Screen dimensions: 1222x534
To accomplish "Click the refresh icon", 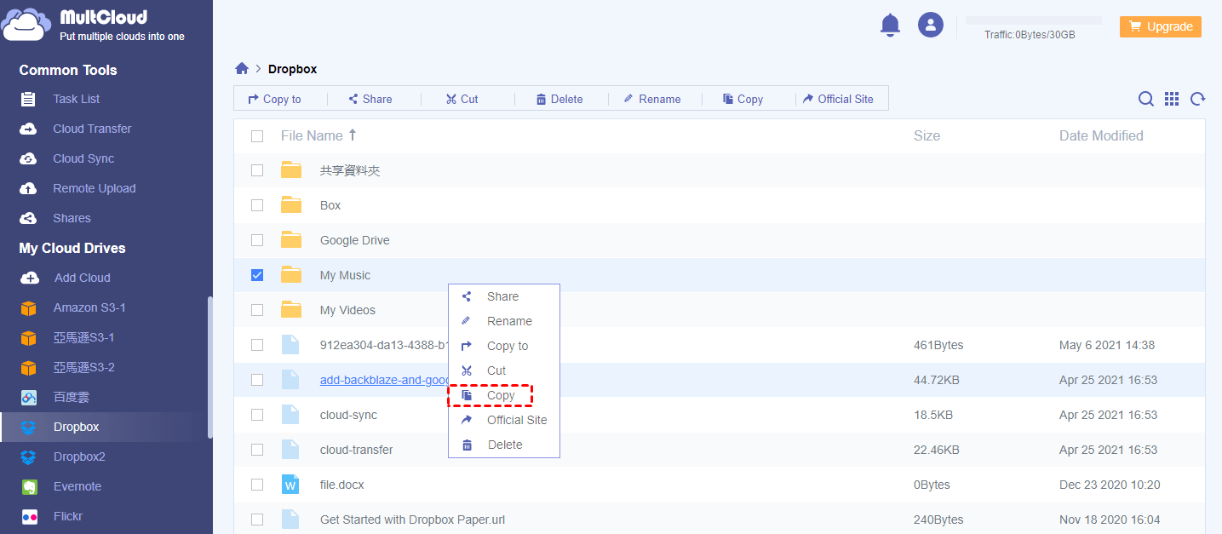I will click(x=1198, y=99).
